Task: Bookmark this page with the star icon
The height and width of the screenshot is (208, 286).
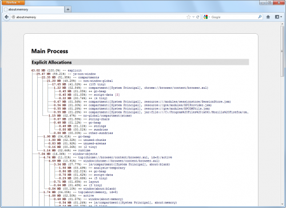Action: pyautogui.click(x=189, y=17)
